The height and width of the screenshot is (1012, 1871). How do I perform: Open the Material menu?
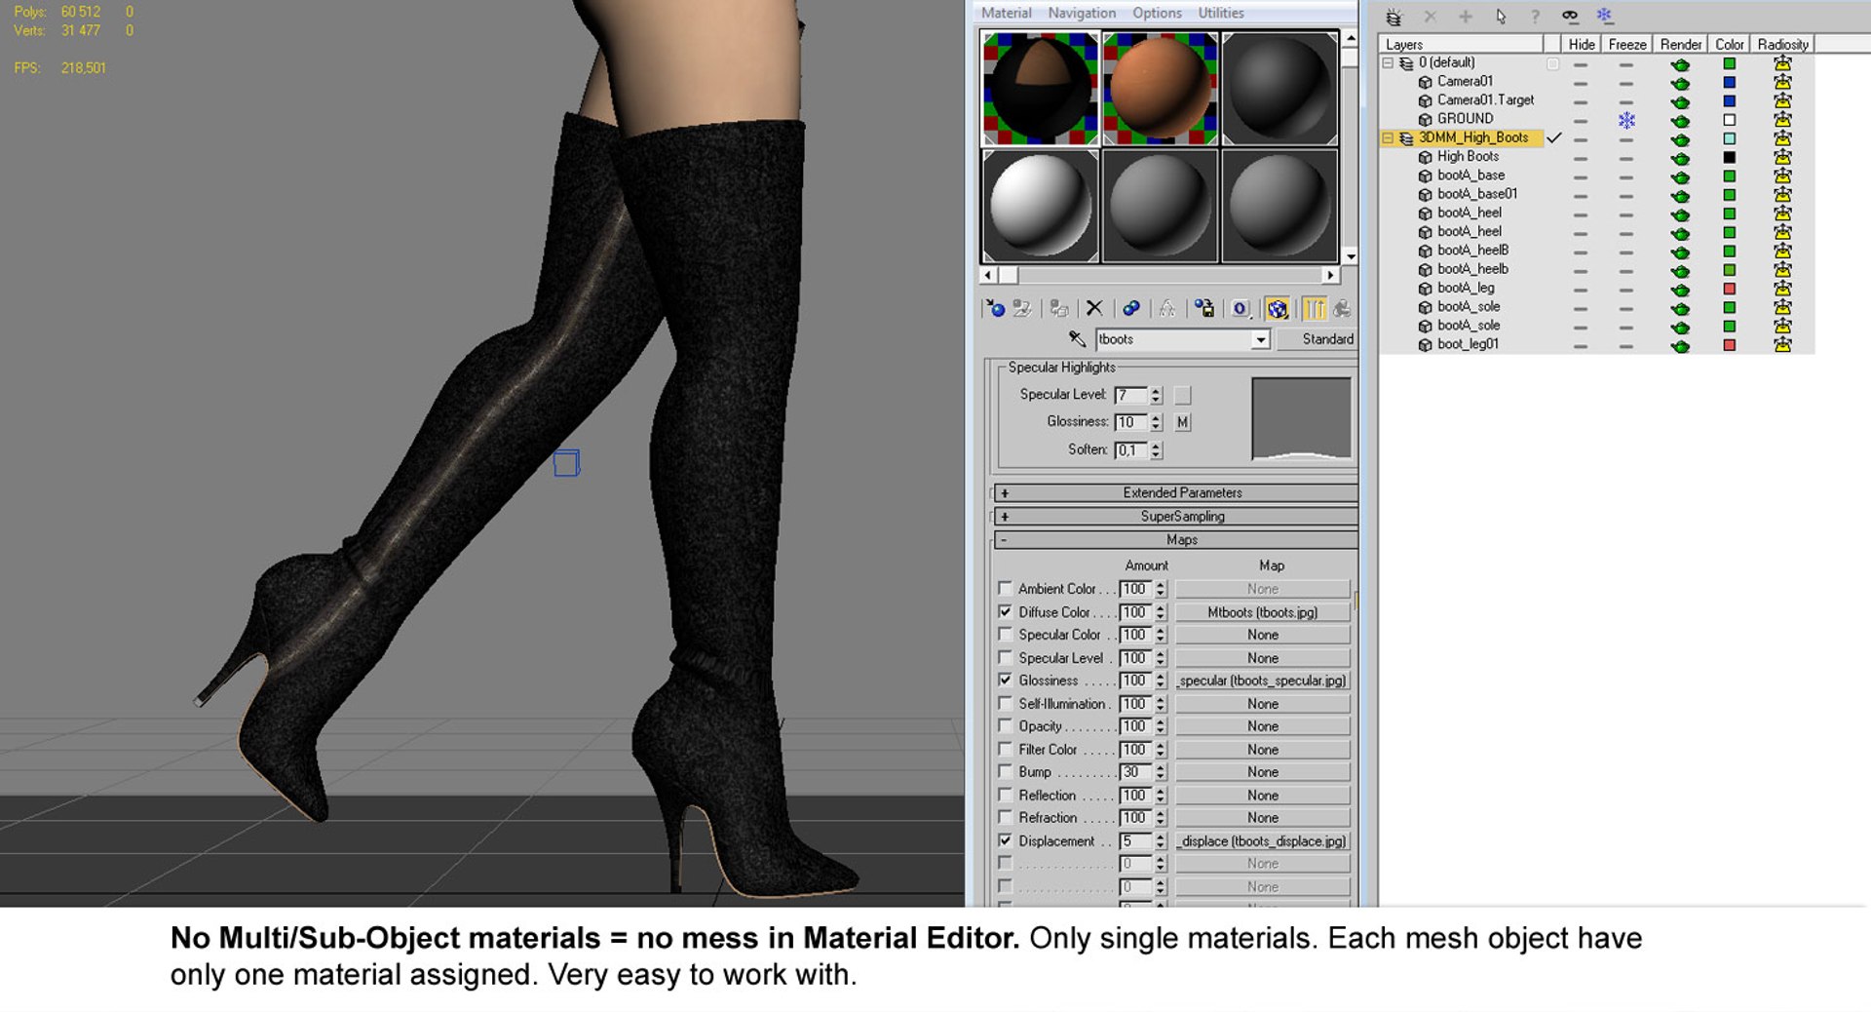pos(1006,13)
